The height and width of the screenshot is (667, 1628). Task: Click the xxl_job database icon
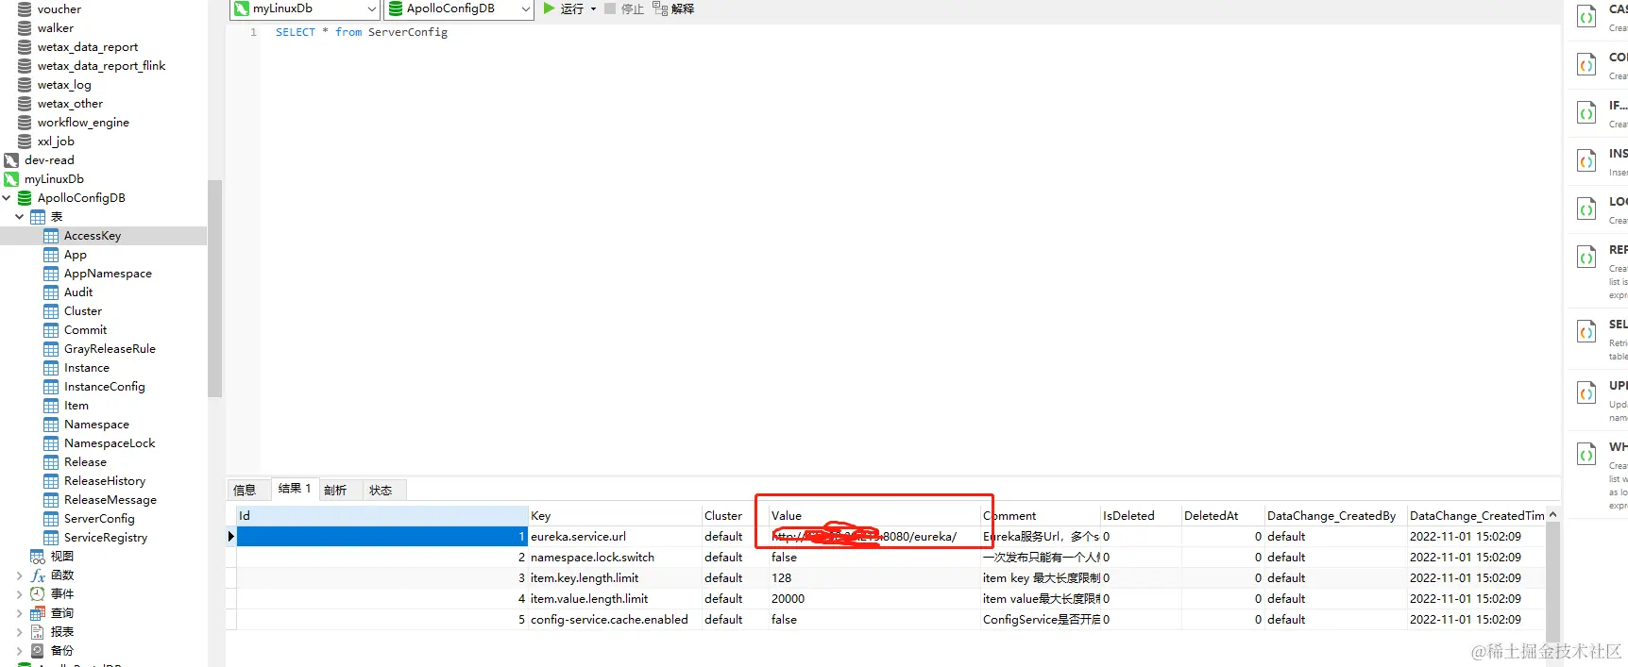point(25,142)
